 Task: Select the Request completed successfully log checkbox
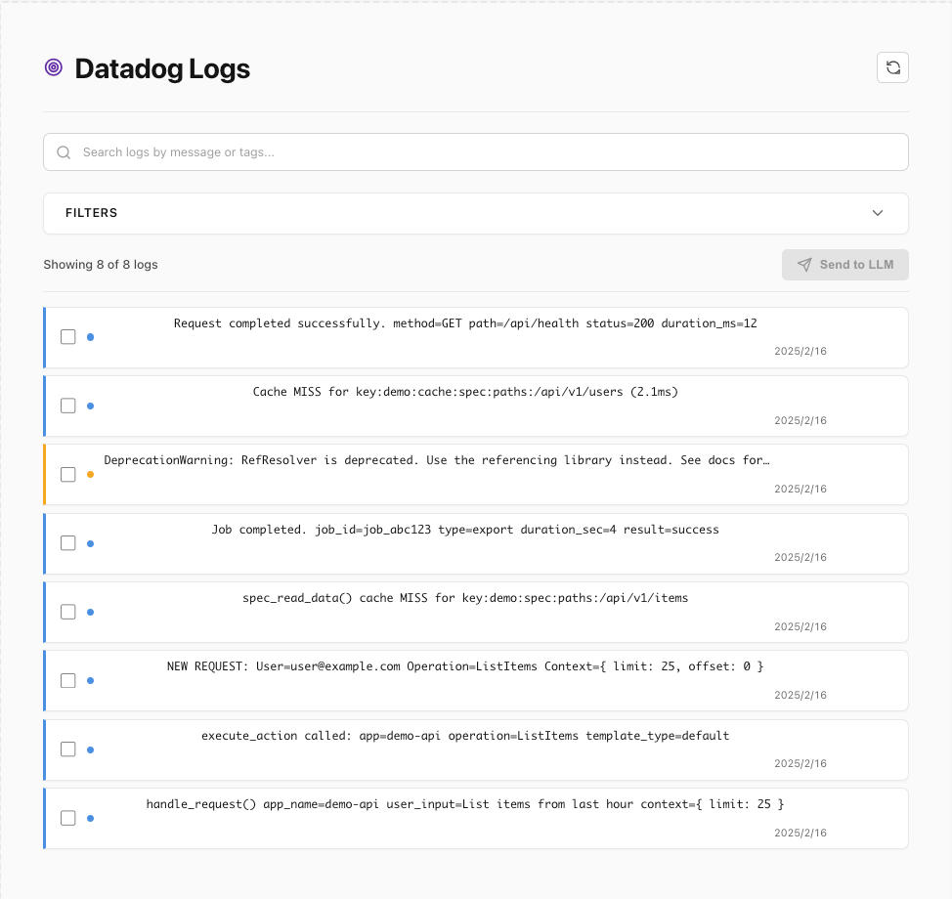tap(68, 337)
